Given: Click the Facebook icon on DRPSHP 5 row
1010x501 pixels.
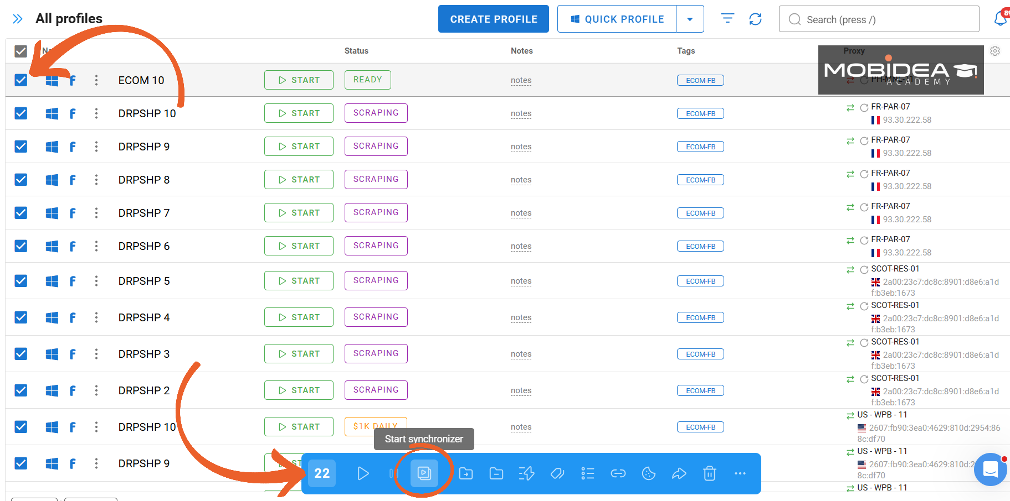Looking at the screenshot, I should tap(73, 281).
